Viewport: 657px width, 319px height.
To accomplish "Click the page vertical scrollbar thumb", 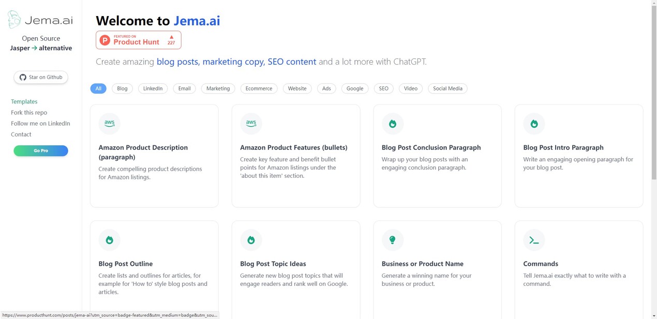I will 654,93.
